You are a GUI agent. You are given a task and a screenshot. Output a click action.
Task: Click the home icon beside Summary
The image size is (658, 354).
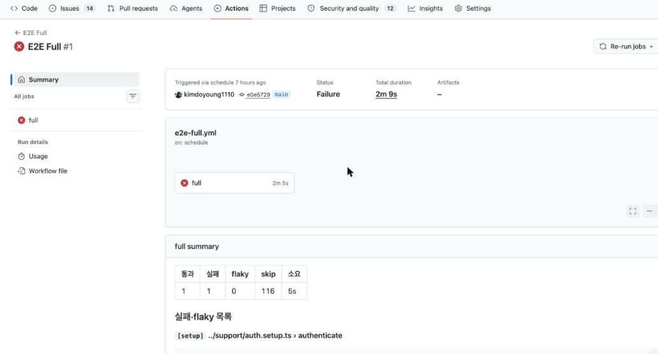22,80
